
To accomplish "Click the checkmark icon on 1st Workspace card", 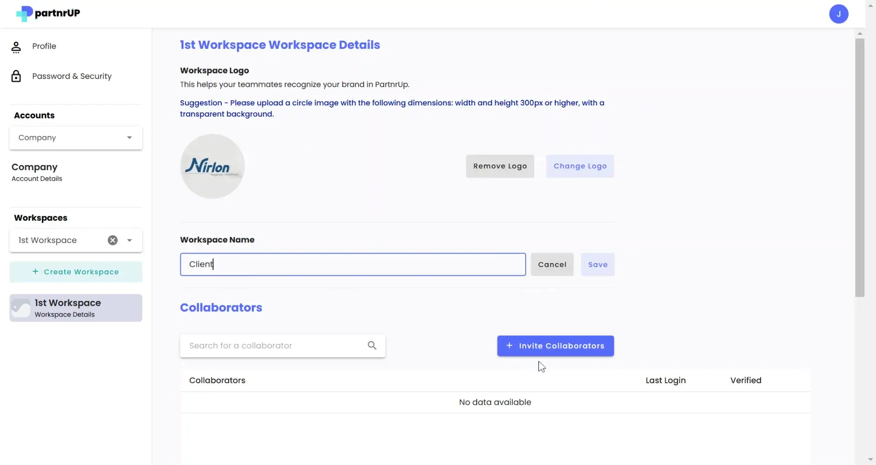I will [x=21, y=308].
